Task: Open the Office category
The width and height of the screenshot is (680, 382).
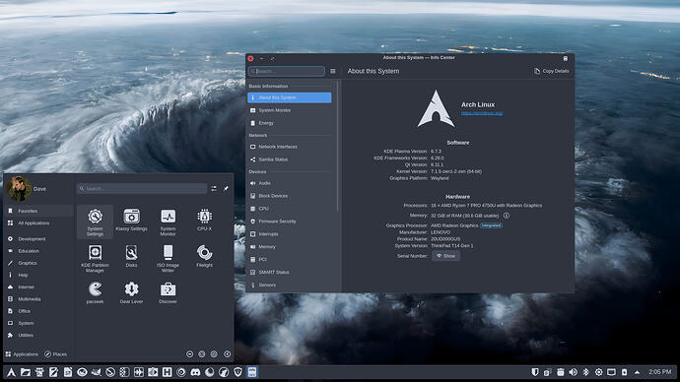Action: [39, 311]
